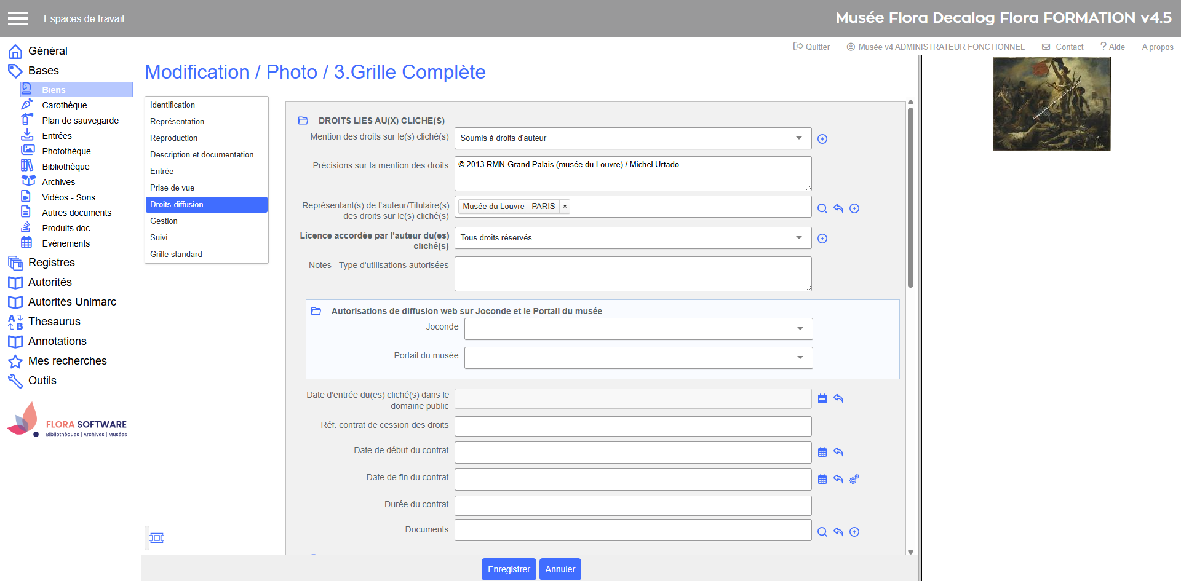Viewport: 1181px width, 581px height.
Task: Click the Quitter link
Action: 811,47
